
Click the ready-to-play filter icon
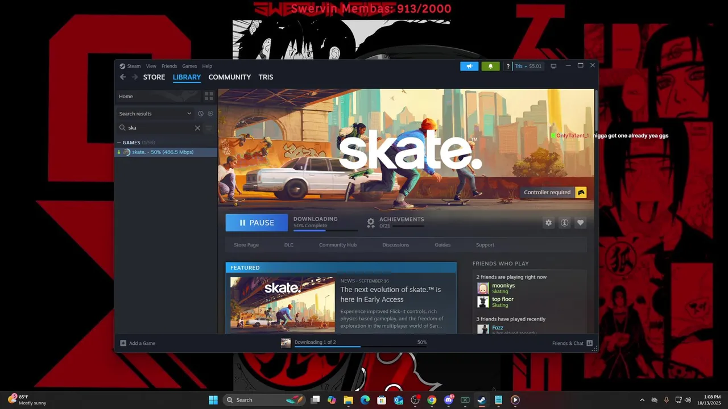click(x=210, y=114)
